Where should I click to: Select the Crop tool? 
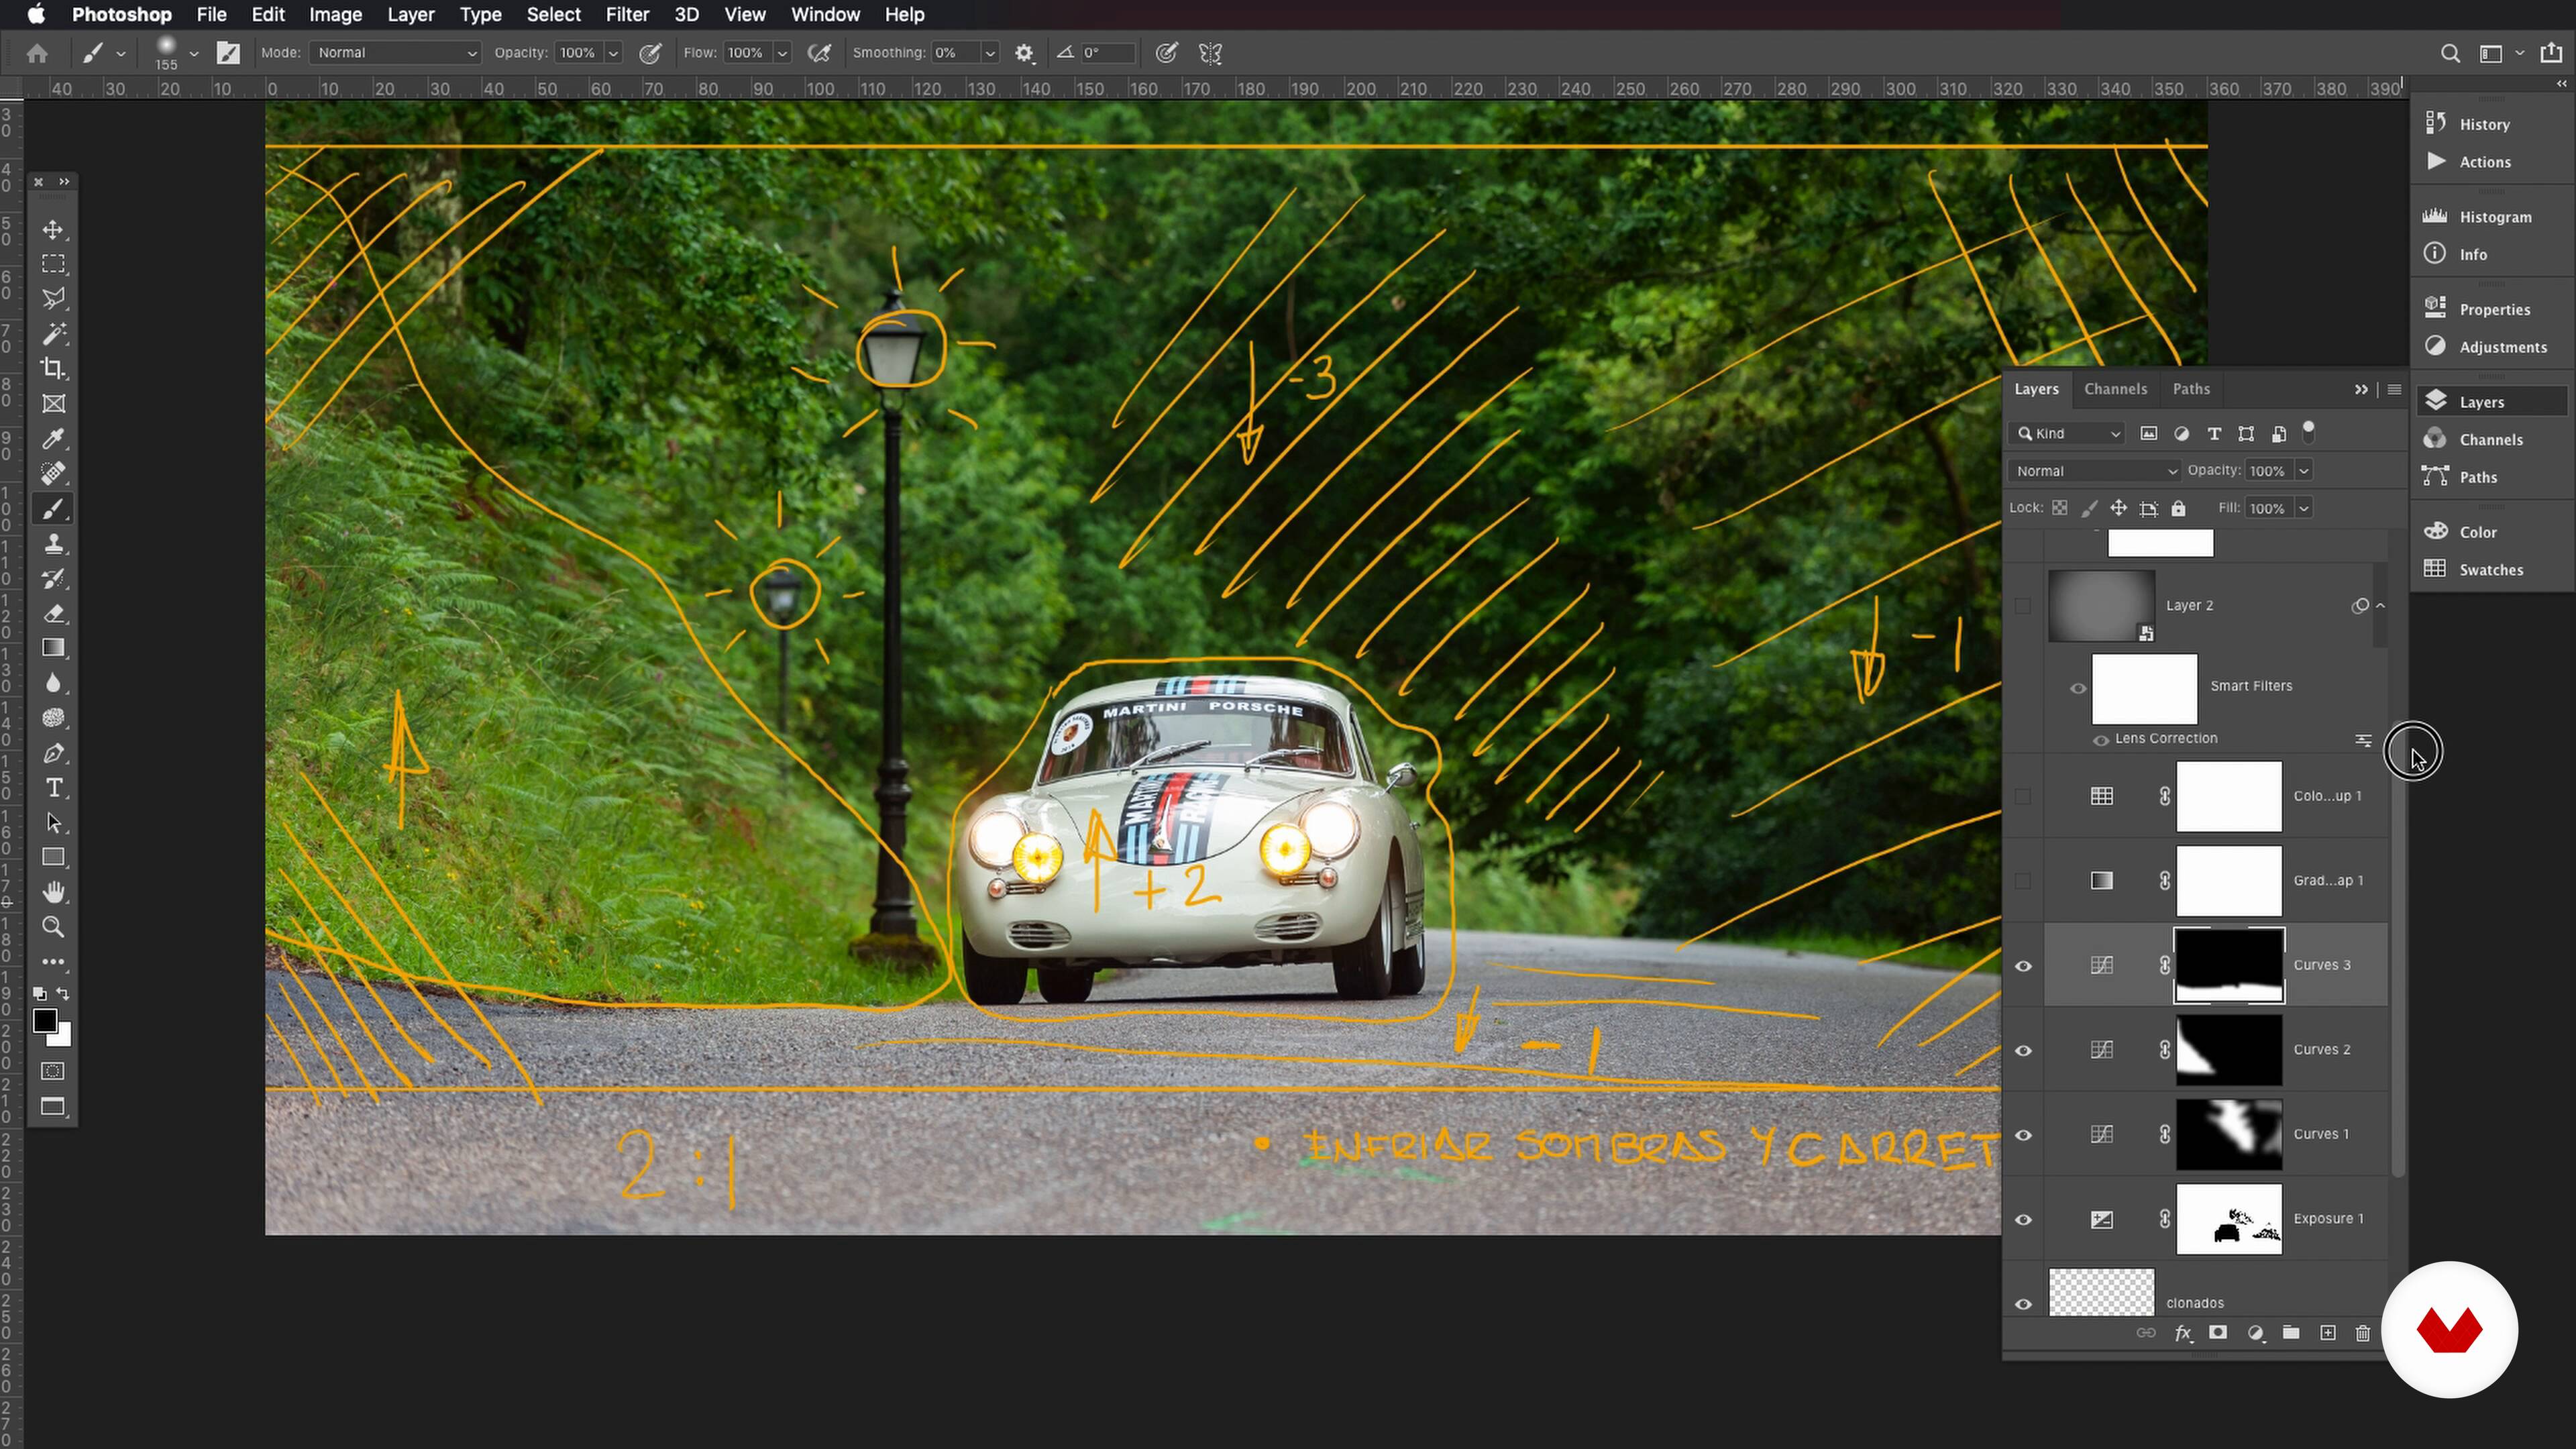point(53,369)
